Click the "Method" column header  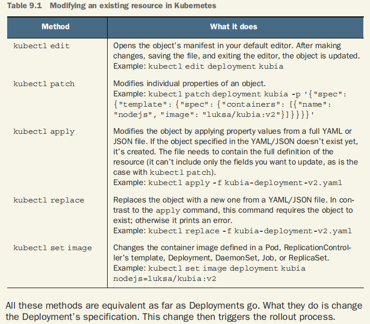55,26
